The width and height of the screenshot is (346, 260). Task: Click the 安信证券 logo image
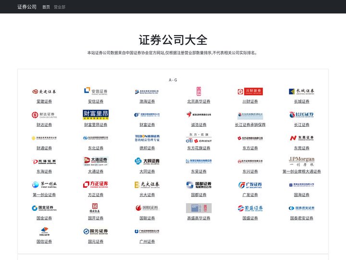pos(96,91)
